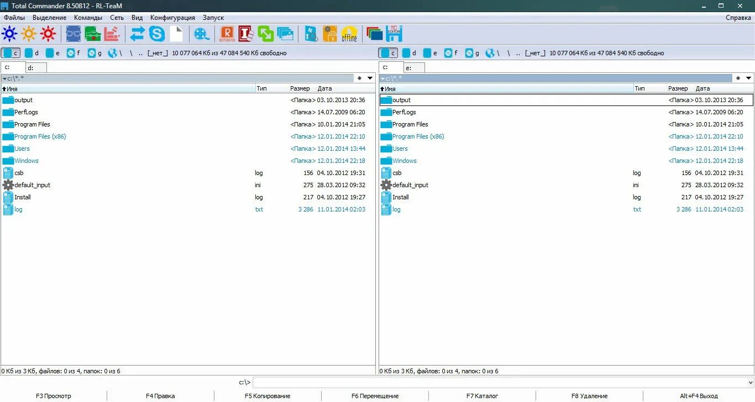Open network neighborhood in left panel
The image size is (755, 402).
[115, 53]
